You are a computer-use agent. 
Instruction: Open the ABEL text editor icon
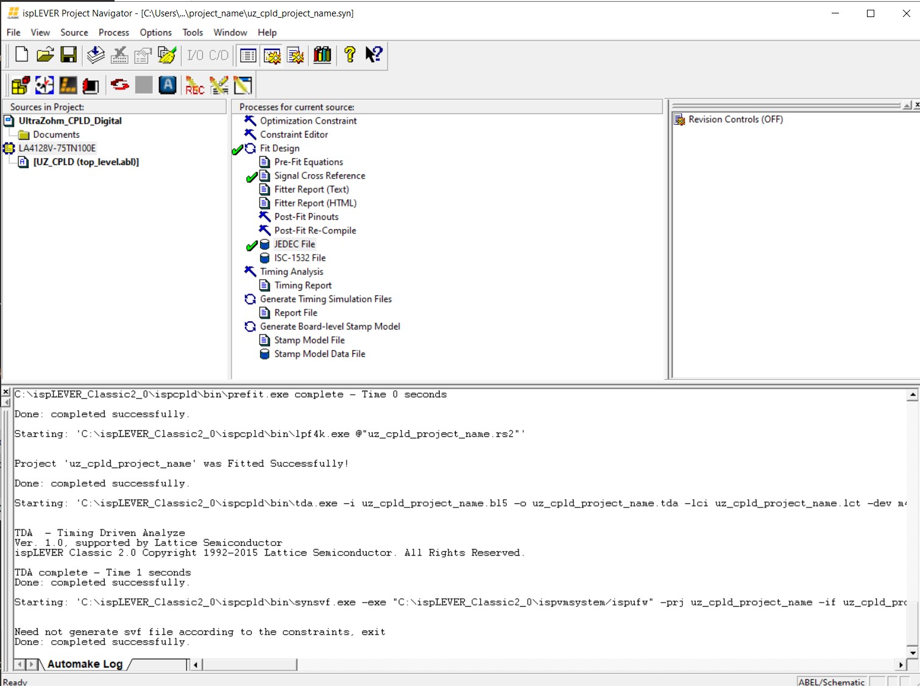click(168, 85)
